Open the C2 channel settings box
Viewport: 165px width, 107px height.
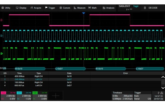pyautogui.click(x=8, y=96)
